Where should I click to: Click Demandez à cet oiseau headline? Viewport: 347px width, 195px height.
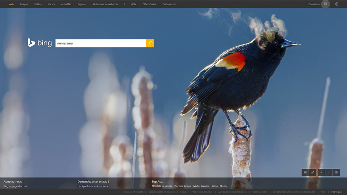(93, 181)
